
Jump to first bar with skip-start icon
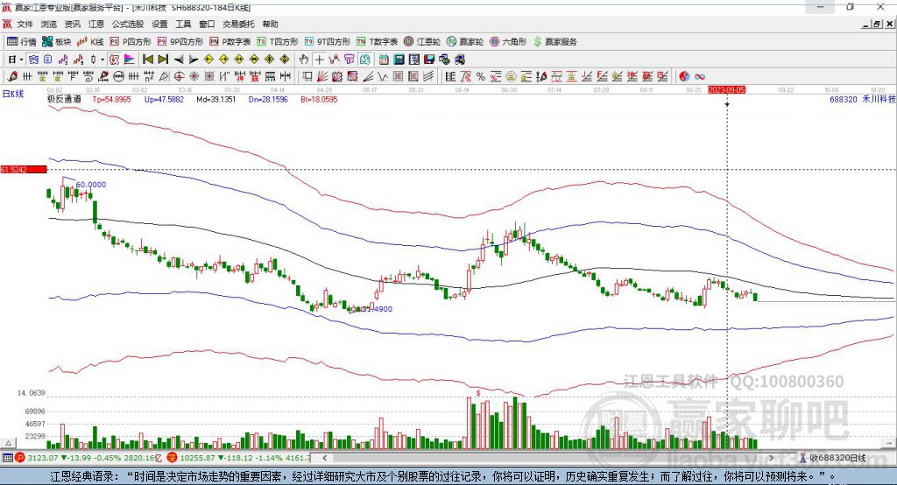(x=147, y=60)
